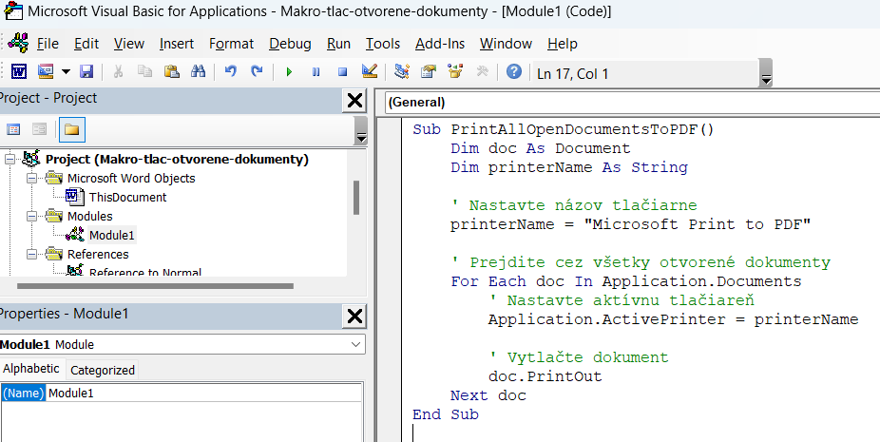The width and height of the screenshot is (880, 442).
Task: Click the Undo arrow in the toolbar
Action: (230, 72)
